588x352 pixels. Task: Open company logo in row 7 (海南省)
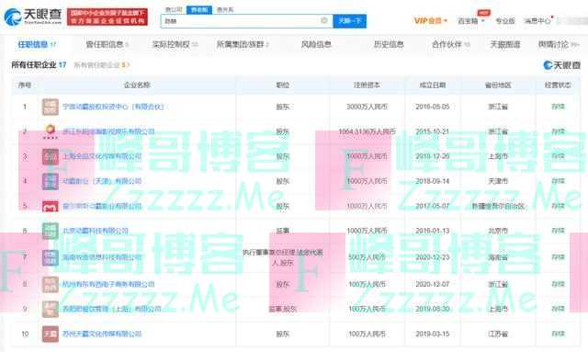[51, 257]
